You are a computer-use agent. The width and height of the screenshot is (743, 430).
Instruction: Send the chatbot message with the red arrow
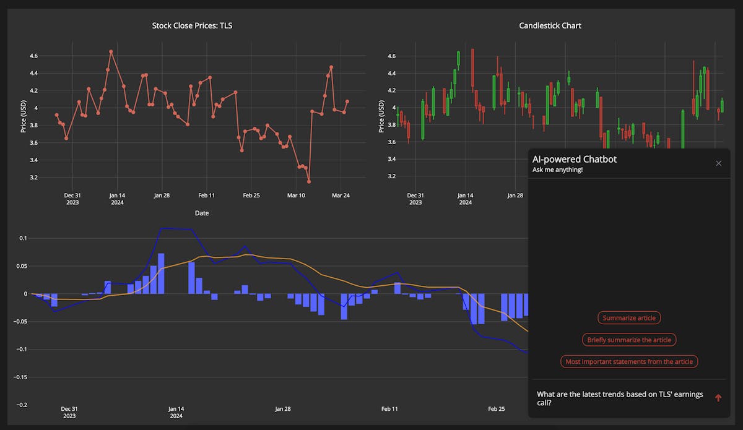(x=718, y=398)
